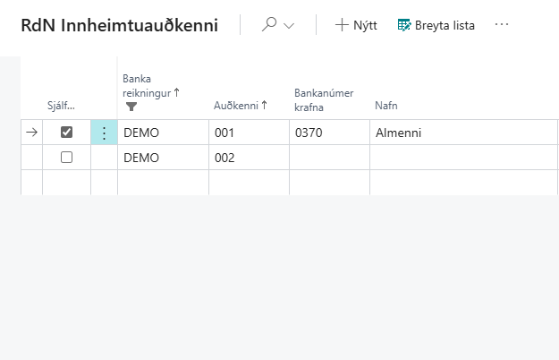Open the more options ellipsis menu
Viewport: 559px width, 360px height.
(x=502, y=25)
